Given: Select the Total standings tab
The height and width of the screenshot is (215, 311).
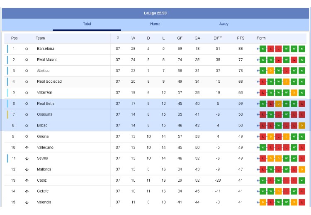Looking at the screenshot, I should (87, 24).
